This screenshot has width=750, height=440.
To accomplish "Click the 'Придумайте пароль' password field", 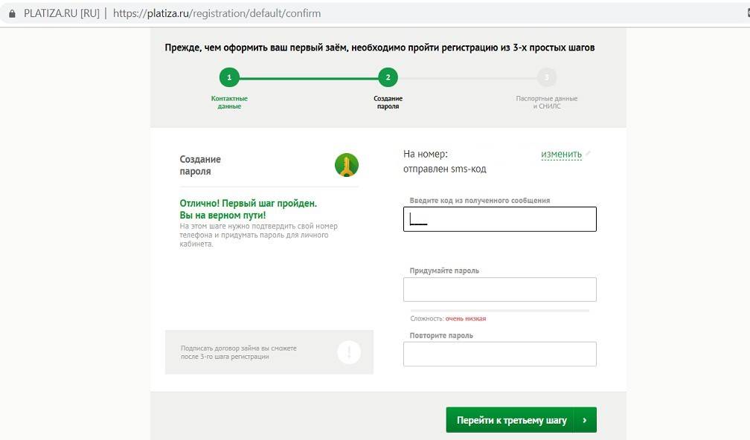I will [500, 290].
